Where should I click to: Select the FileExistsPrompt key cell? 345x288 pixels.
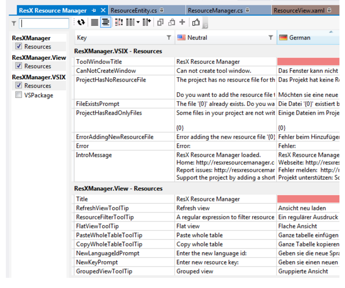point(124,104)
